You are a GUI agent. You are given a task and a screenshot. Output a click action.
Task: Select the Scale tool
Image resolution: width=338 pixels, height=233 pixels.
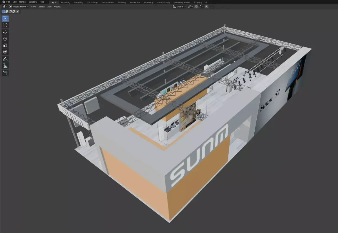[x=5, y=45]
